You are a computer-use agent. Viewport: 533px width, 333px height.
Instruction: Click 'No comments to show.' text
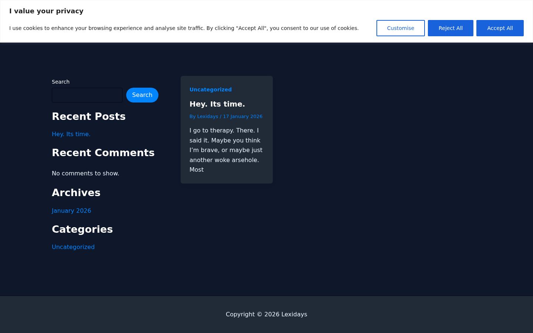tap(86, 173)
